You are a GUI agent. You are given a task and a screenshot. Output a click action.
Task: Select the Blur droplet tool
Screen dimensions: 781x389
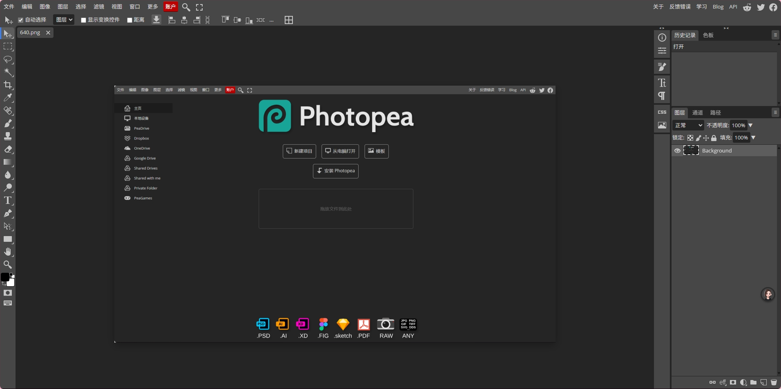8,175
